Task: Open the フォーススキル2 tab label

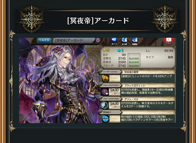Action: [x=110, y=99]
